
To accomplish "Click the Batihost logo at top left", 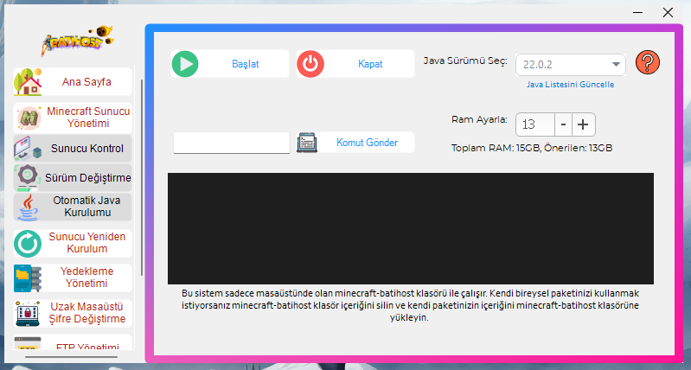I will click(x=78, y=41).
